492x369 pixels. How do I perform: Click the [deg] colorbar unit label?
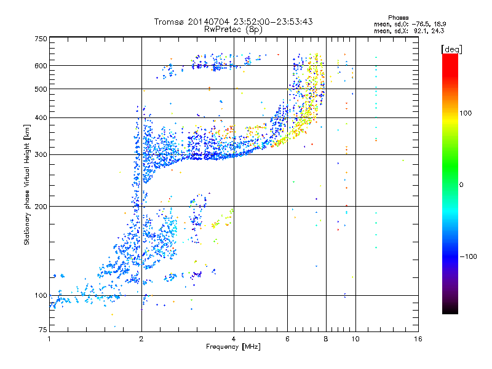(451, 49)
